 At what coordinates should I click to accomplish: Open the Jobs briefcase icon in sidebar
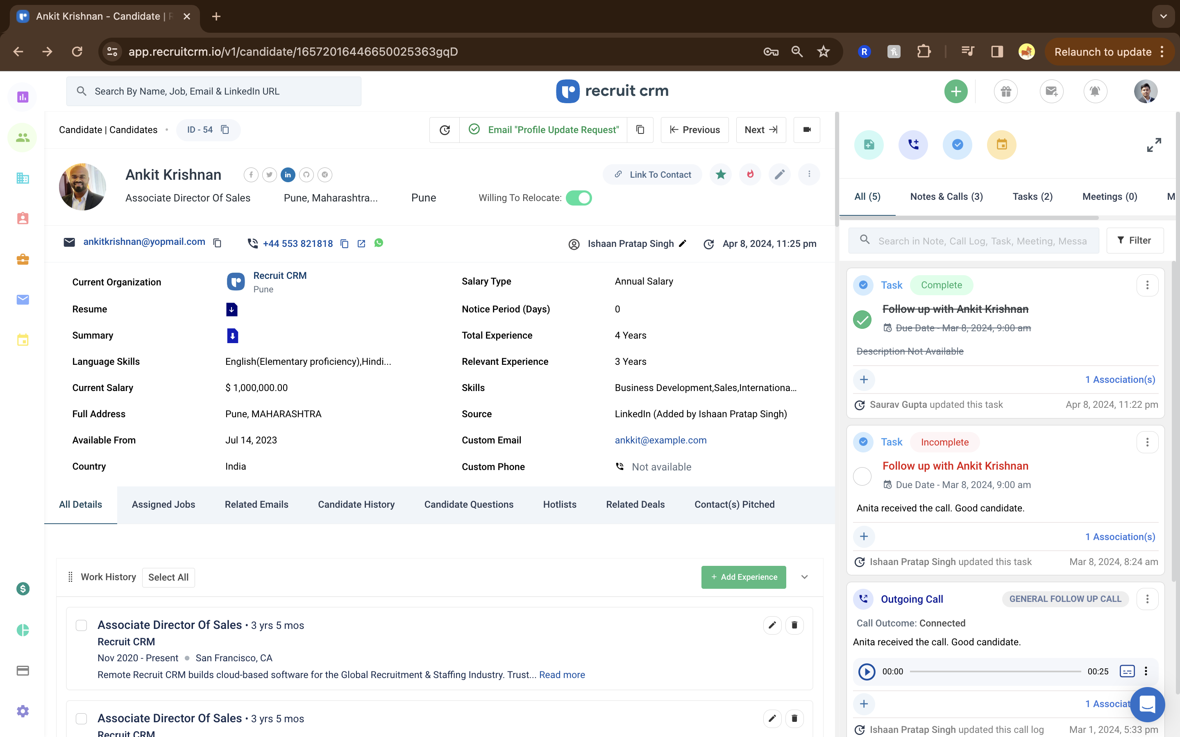pyautogui.click(x=23, y=259)
